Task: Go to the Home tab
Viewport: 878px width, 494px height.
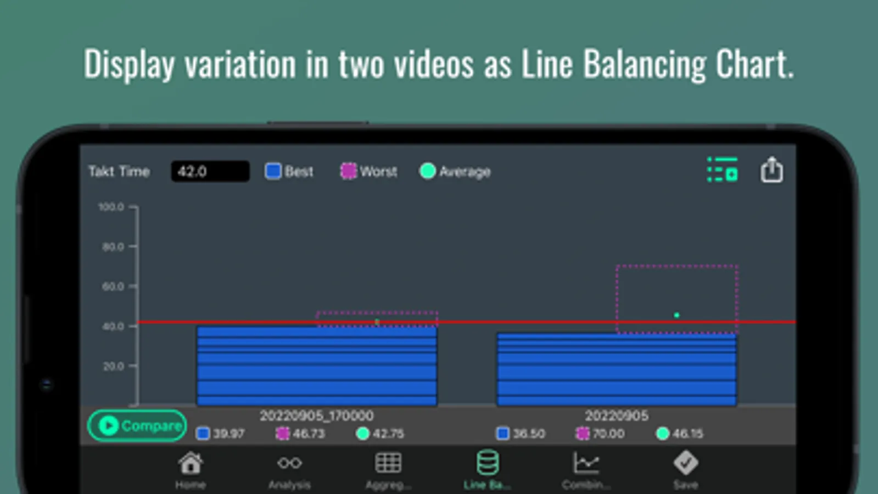Action: coord(191,470)
